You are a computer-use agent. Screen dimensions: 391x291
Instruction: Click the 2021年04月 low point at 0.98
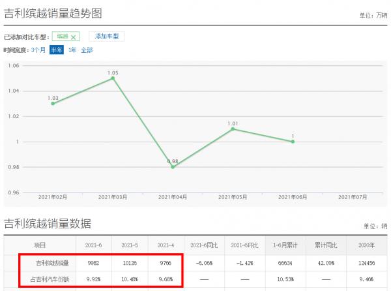tap(173, 167)
